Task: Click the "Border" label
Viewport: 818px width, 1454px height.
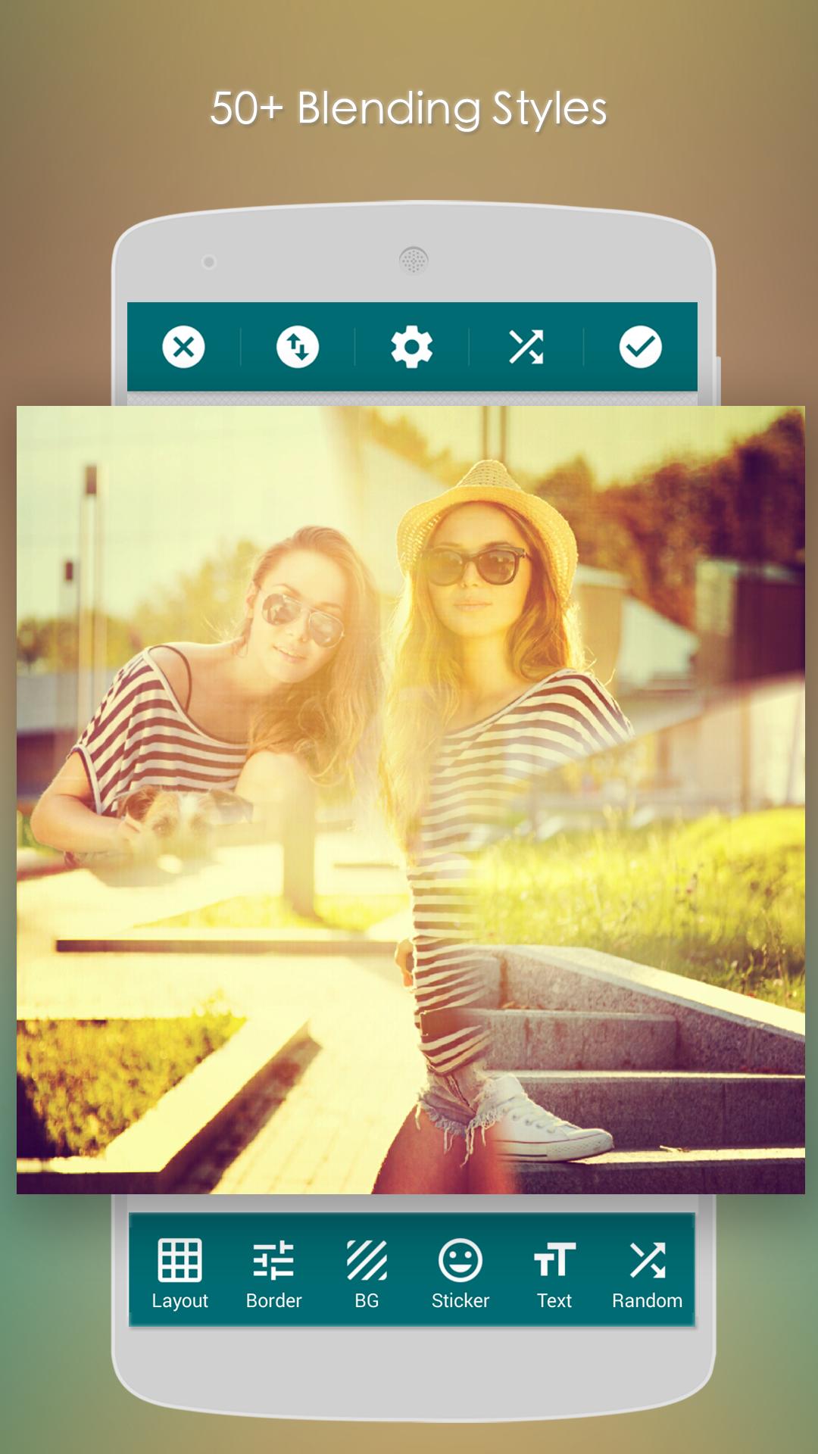Action: click(x=273, y=1301)
